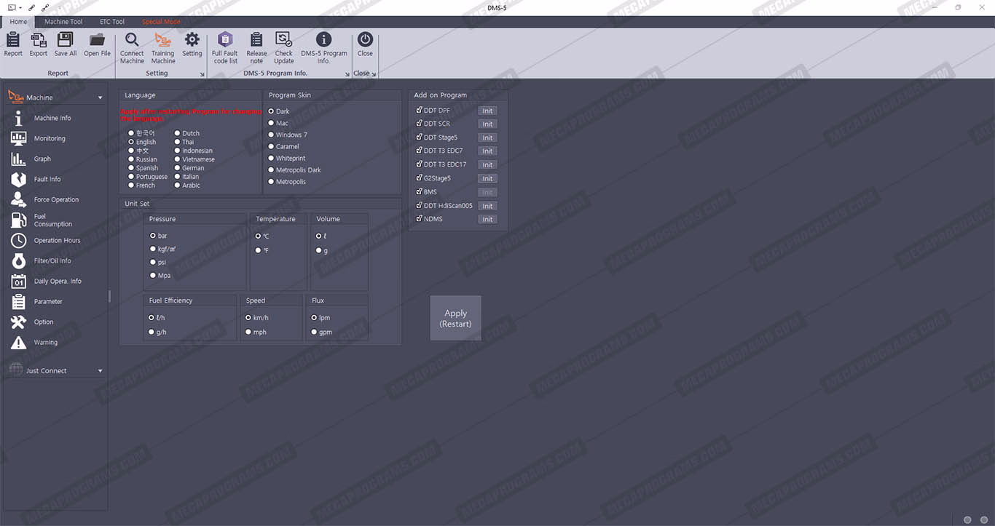Viewport: 995px width, 526px height.
Task: Expand the Just Connect section
Action: 100,371
